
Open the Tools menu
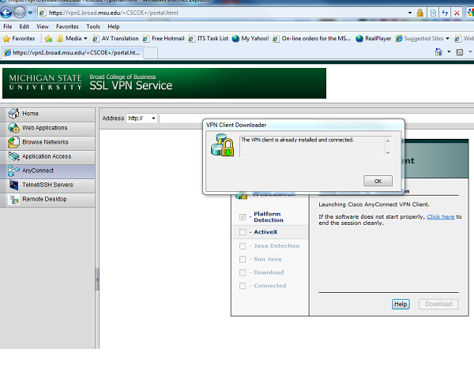[92, 27]
